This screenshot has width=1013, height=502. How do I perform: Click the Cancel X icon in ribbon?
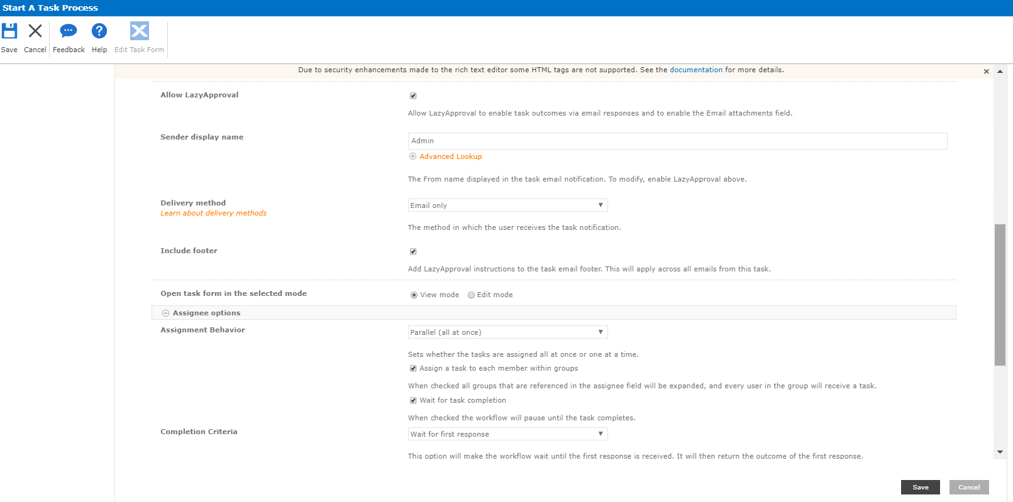tap(35, 31)
